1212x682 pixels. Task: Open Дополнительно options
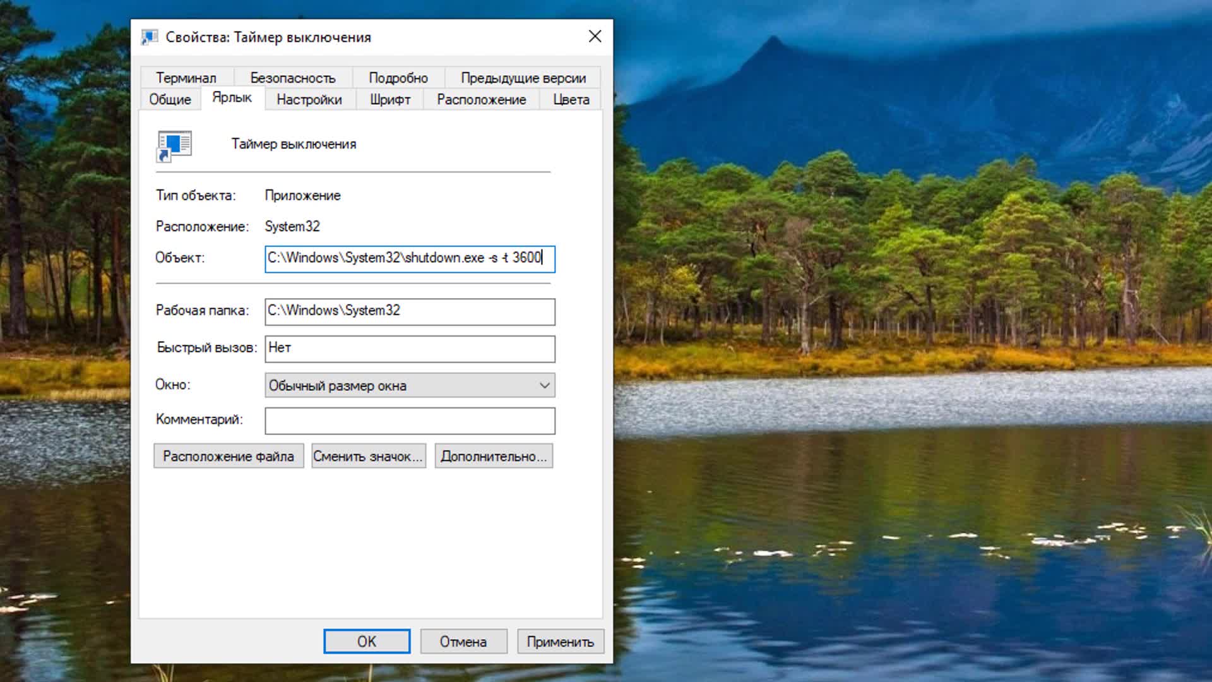click(492, 457)
